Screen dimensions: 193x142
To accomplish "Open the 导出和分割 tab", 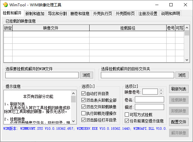I will tap(57, 14).
